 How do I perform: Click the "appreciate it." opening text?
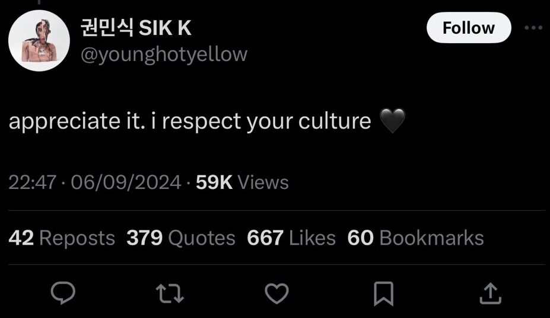(x=77, y=121)
